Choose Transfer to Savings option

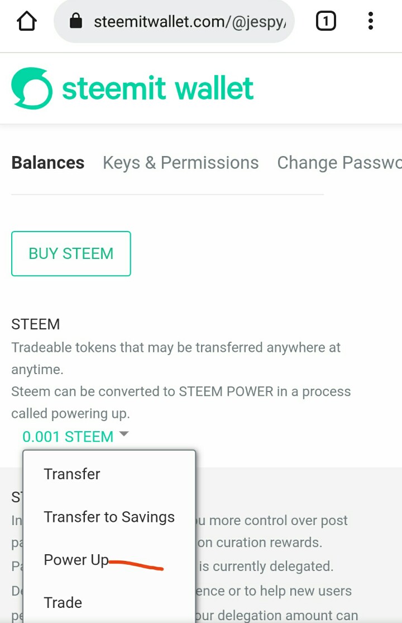[109, 517]
